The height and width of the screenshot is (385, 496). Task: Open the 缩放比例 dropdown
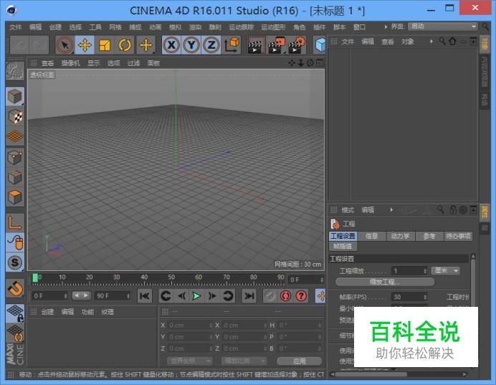coord(244,361)
